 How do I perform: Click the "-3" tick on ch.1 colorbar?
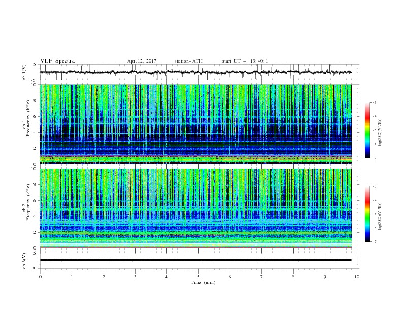pyautogui.click(x=375, y=102)
